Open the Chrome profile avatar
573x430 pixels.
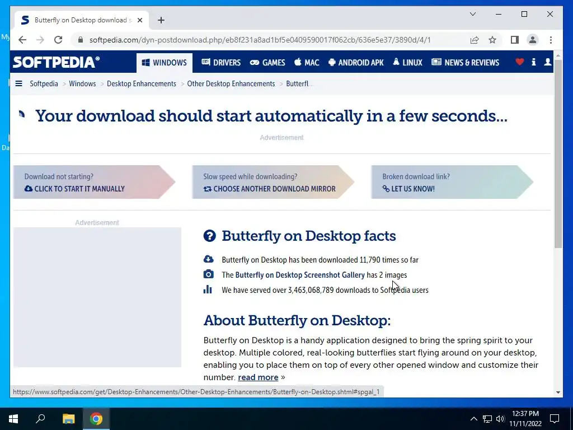533,40
